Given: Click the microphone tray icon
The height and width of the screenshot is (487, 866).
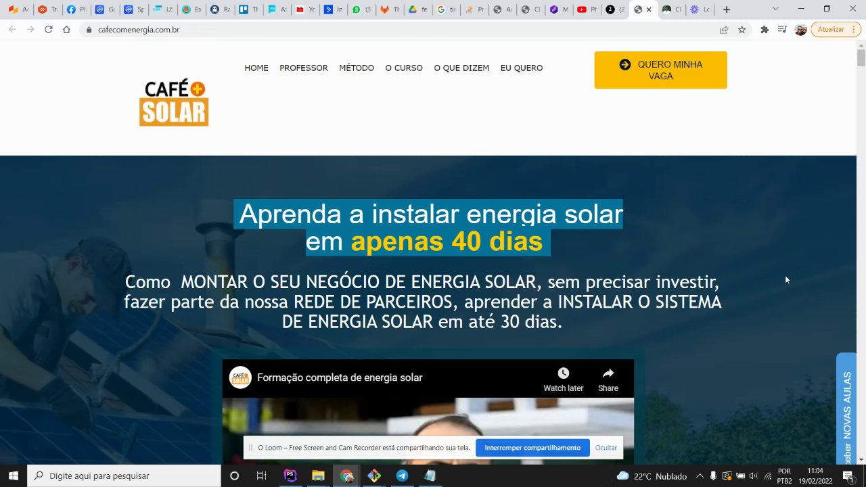Looking at the screenshot, I should (x=713, y=476).
